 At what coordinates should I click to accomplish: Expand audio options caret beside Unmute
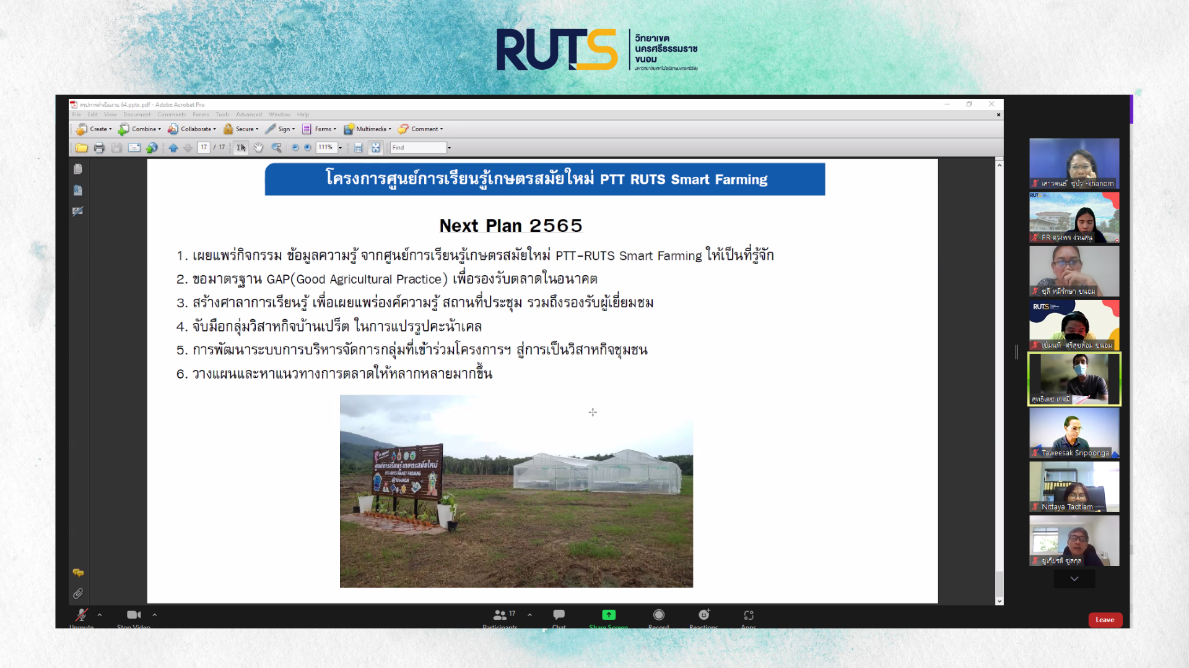pyautogui.click(x=100, y=615)
